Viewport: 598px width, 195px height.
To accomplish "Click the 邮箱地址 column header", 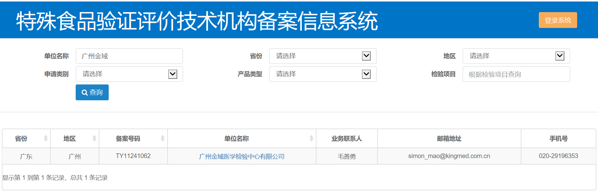I will pyautogui.click(x=449, y=138).
